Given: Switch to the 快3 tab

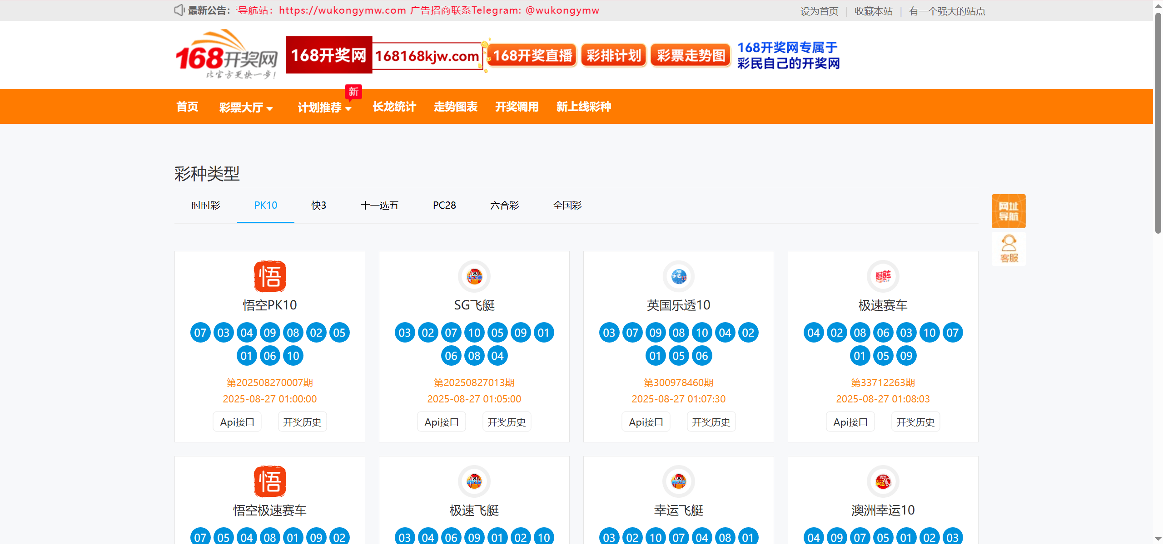Looking at the screenshot, I should click(318, 206).
